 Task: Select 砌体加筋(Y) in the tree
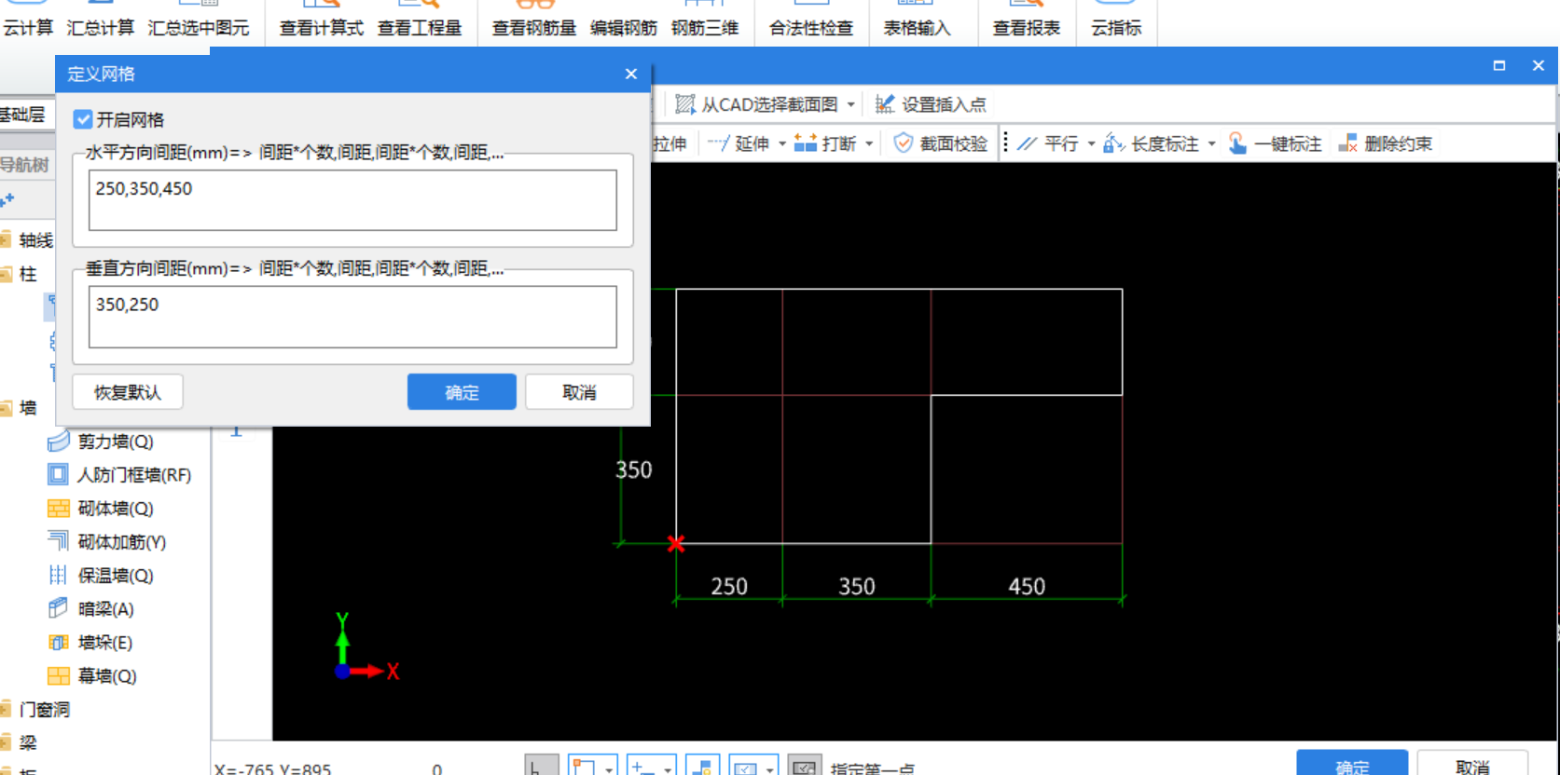click(107, 542)
